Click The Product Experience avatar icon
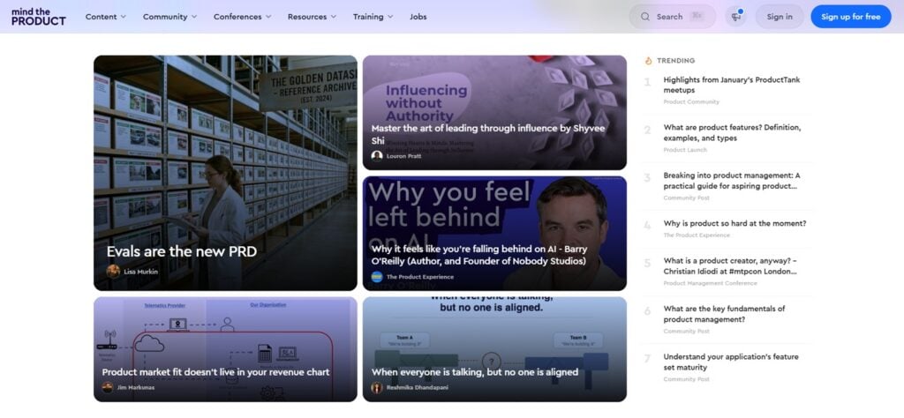The width and height of the screenshot is (904, 418). click(x=377, y=277)
